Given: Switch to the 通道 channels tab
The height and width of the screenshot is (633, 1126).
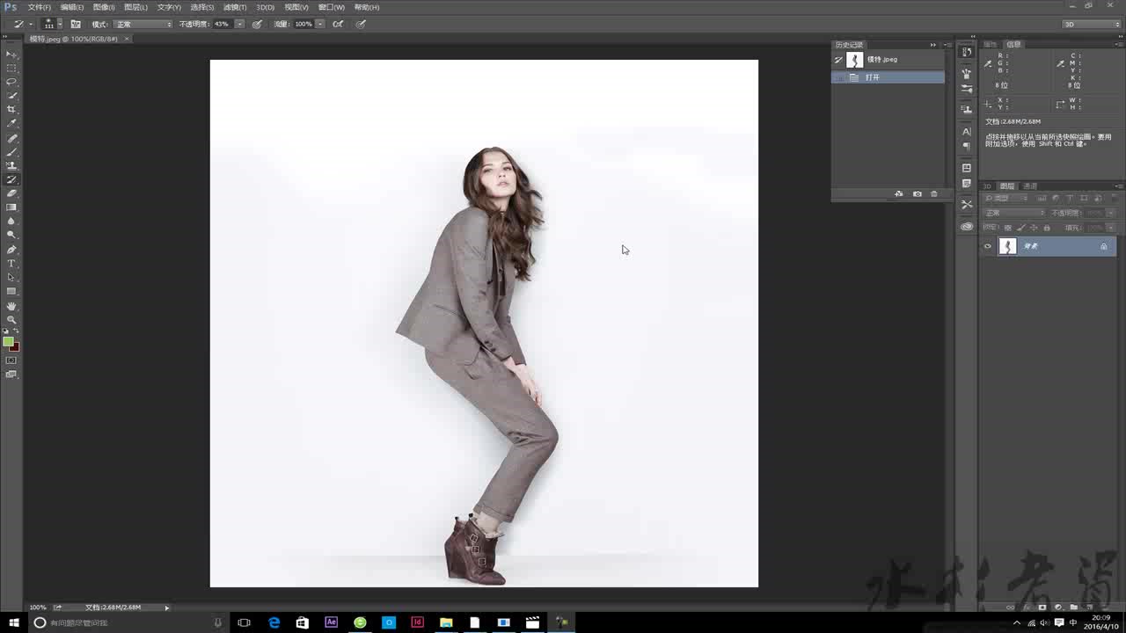Looking at the screenshot, I should click(x=1030, y=186).
